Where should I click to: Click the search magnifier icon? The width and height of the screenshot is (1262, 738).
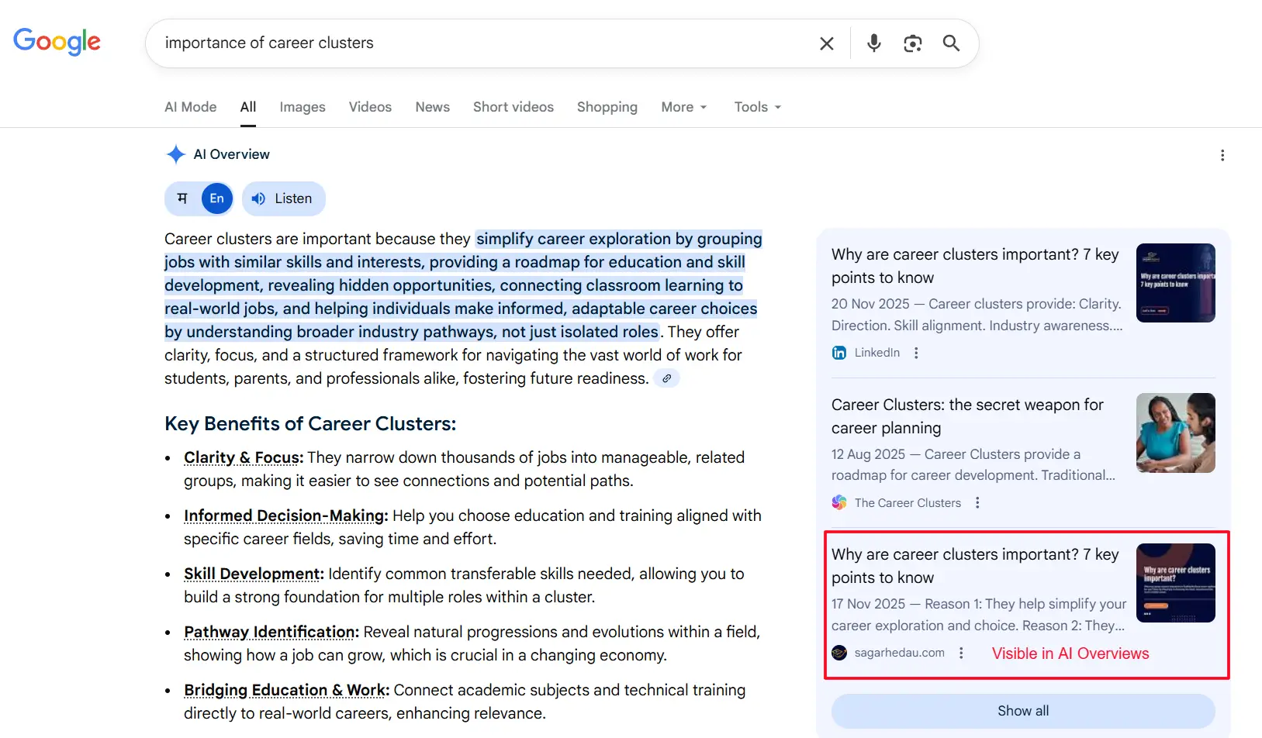tap(951, 43)
